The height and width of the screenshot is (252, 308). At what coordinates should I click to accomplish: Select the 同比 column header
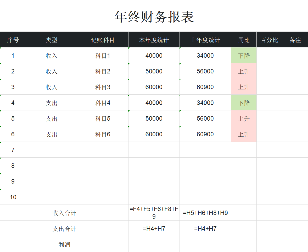tap(243, 40)
